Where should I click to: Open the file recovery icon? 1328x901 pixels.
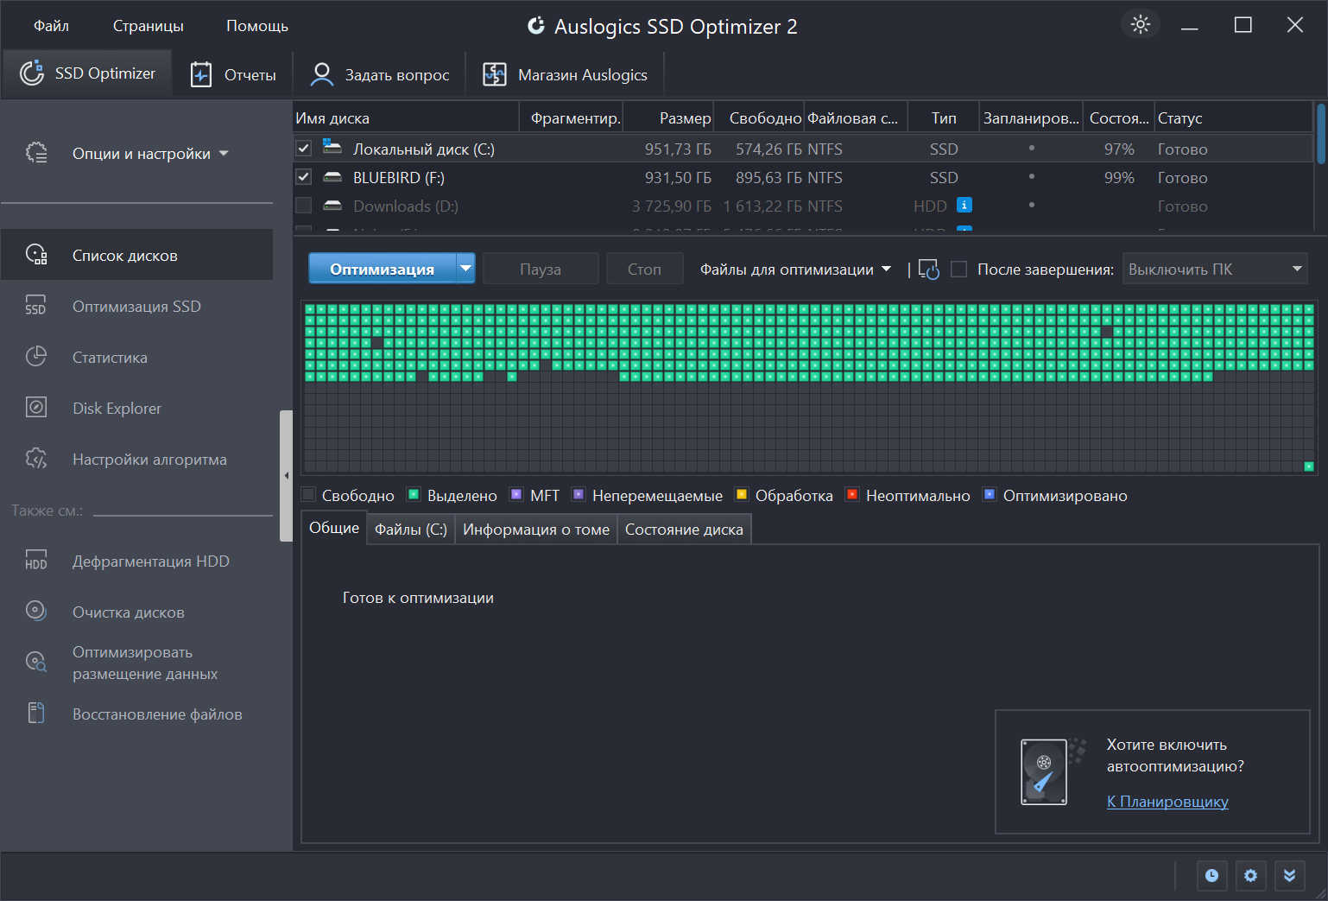[36, 714]
